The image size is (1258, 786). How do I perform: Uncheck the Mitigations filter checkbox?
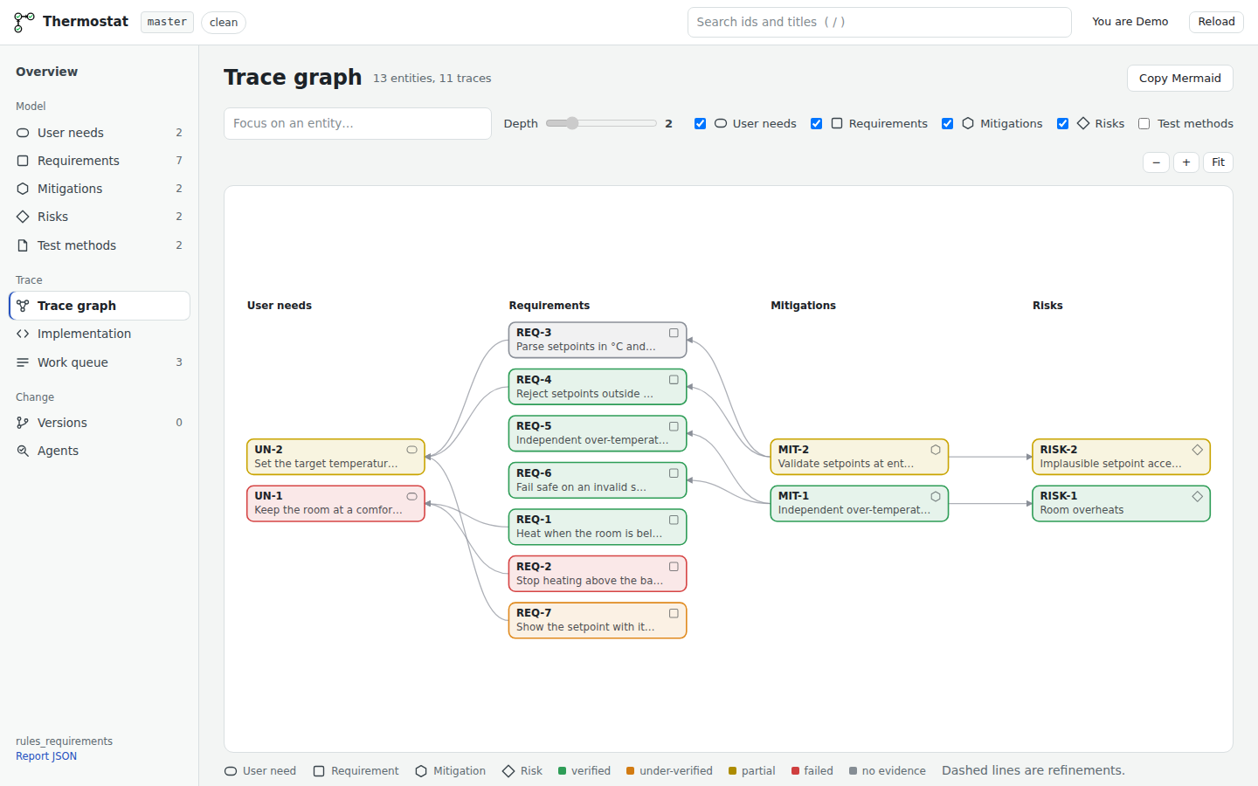[x=947, y=124]
